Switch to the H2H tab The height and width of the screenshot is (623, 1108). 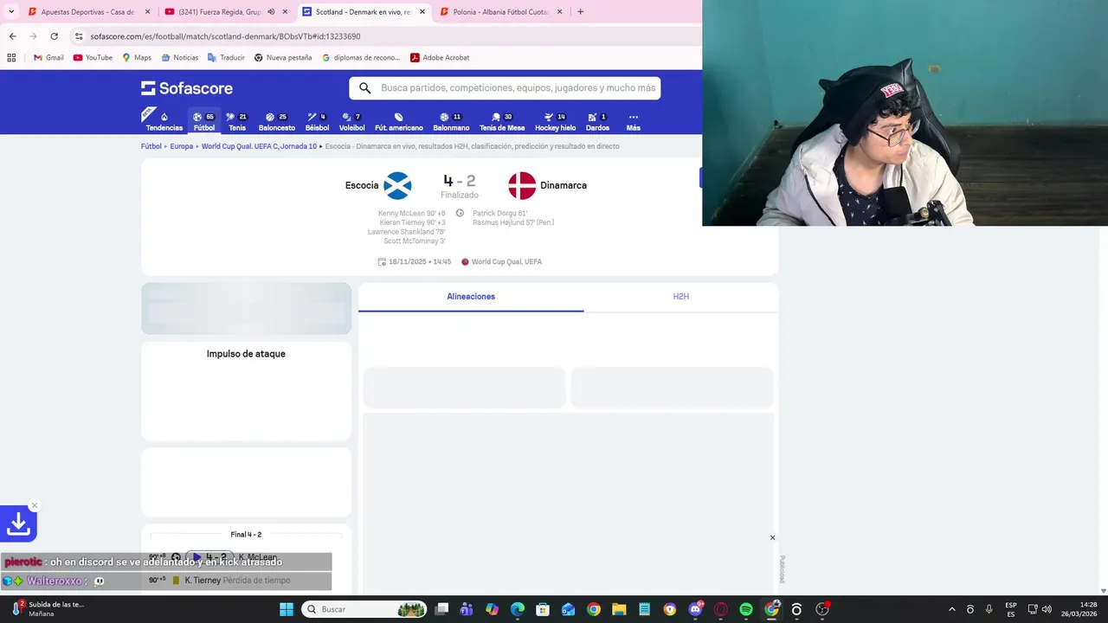tap(680, 297)
